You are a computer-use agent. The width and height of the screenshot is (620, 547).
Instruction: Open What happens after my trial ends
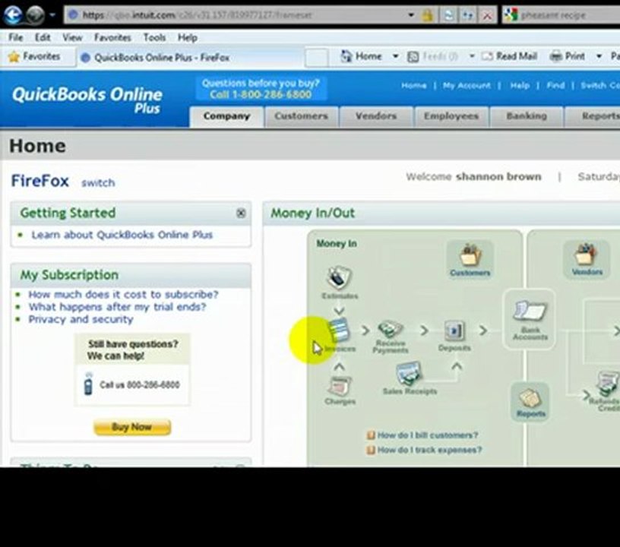[x=117, y=307]
